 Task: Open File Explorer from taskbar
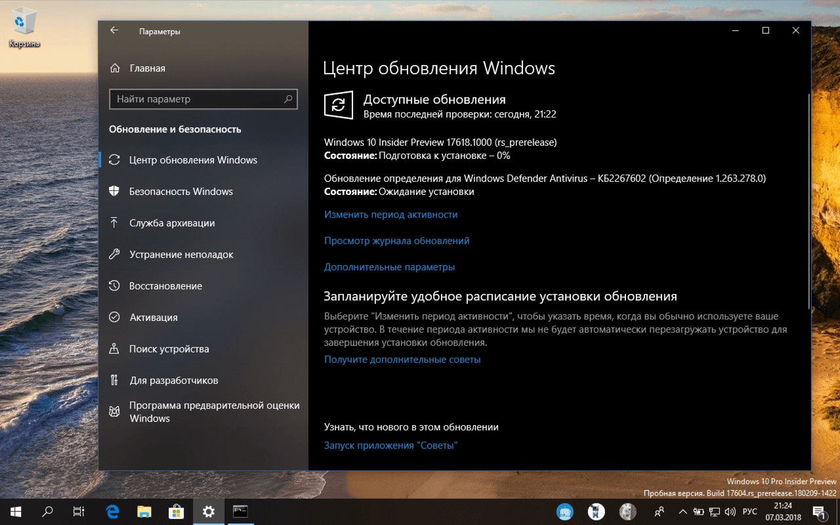pos(144,512)
